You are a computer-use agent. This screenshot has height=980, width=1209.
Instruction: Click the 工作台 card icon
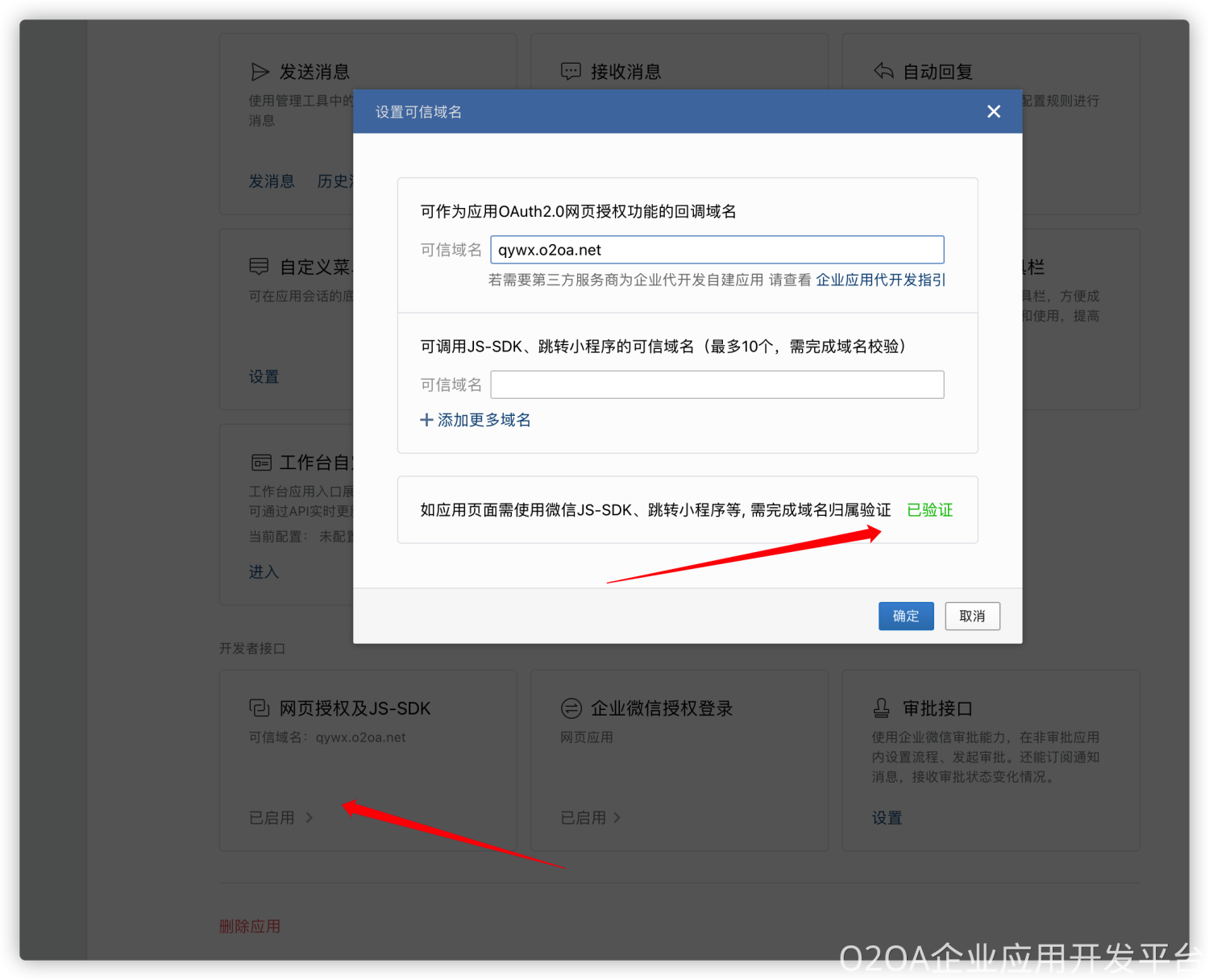tap(261, 463)
